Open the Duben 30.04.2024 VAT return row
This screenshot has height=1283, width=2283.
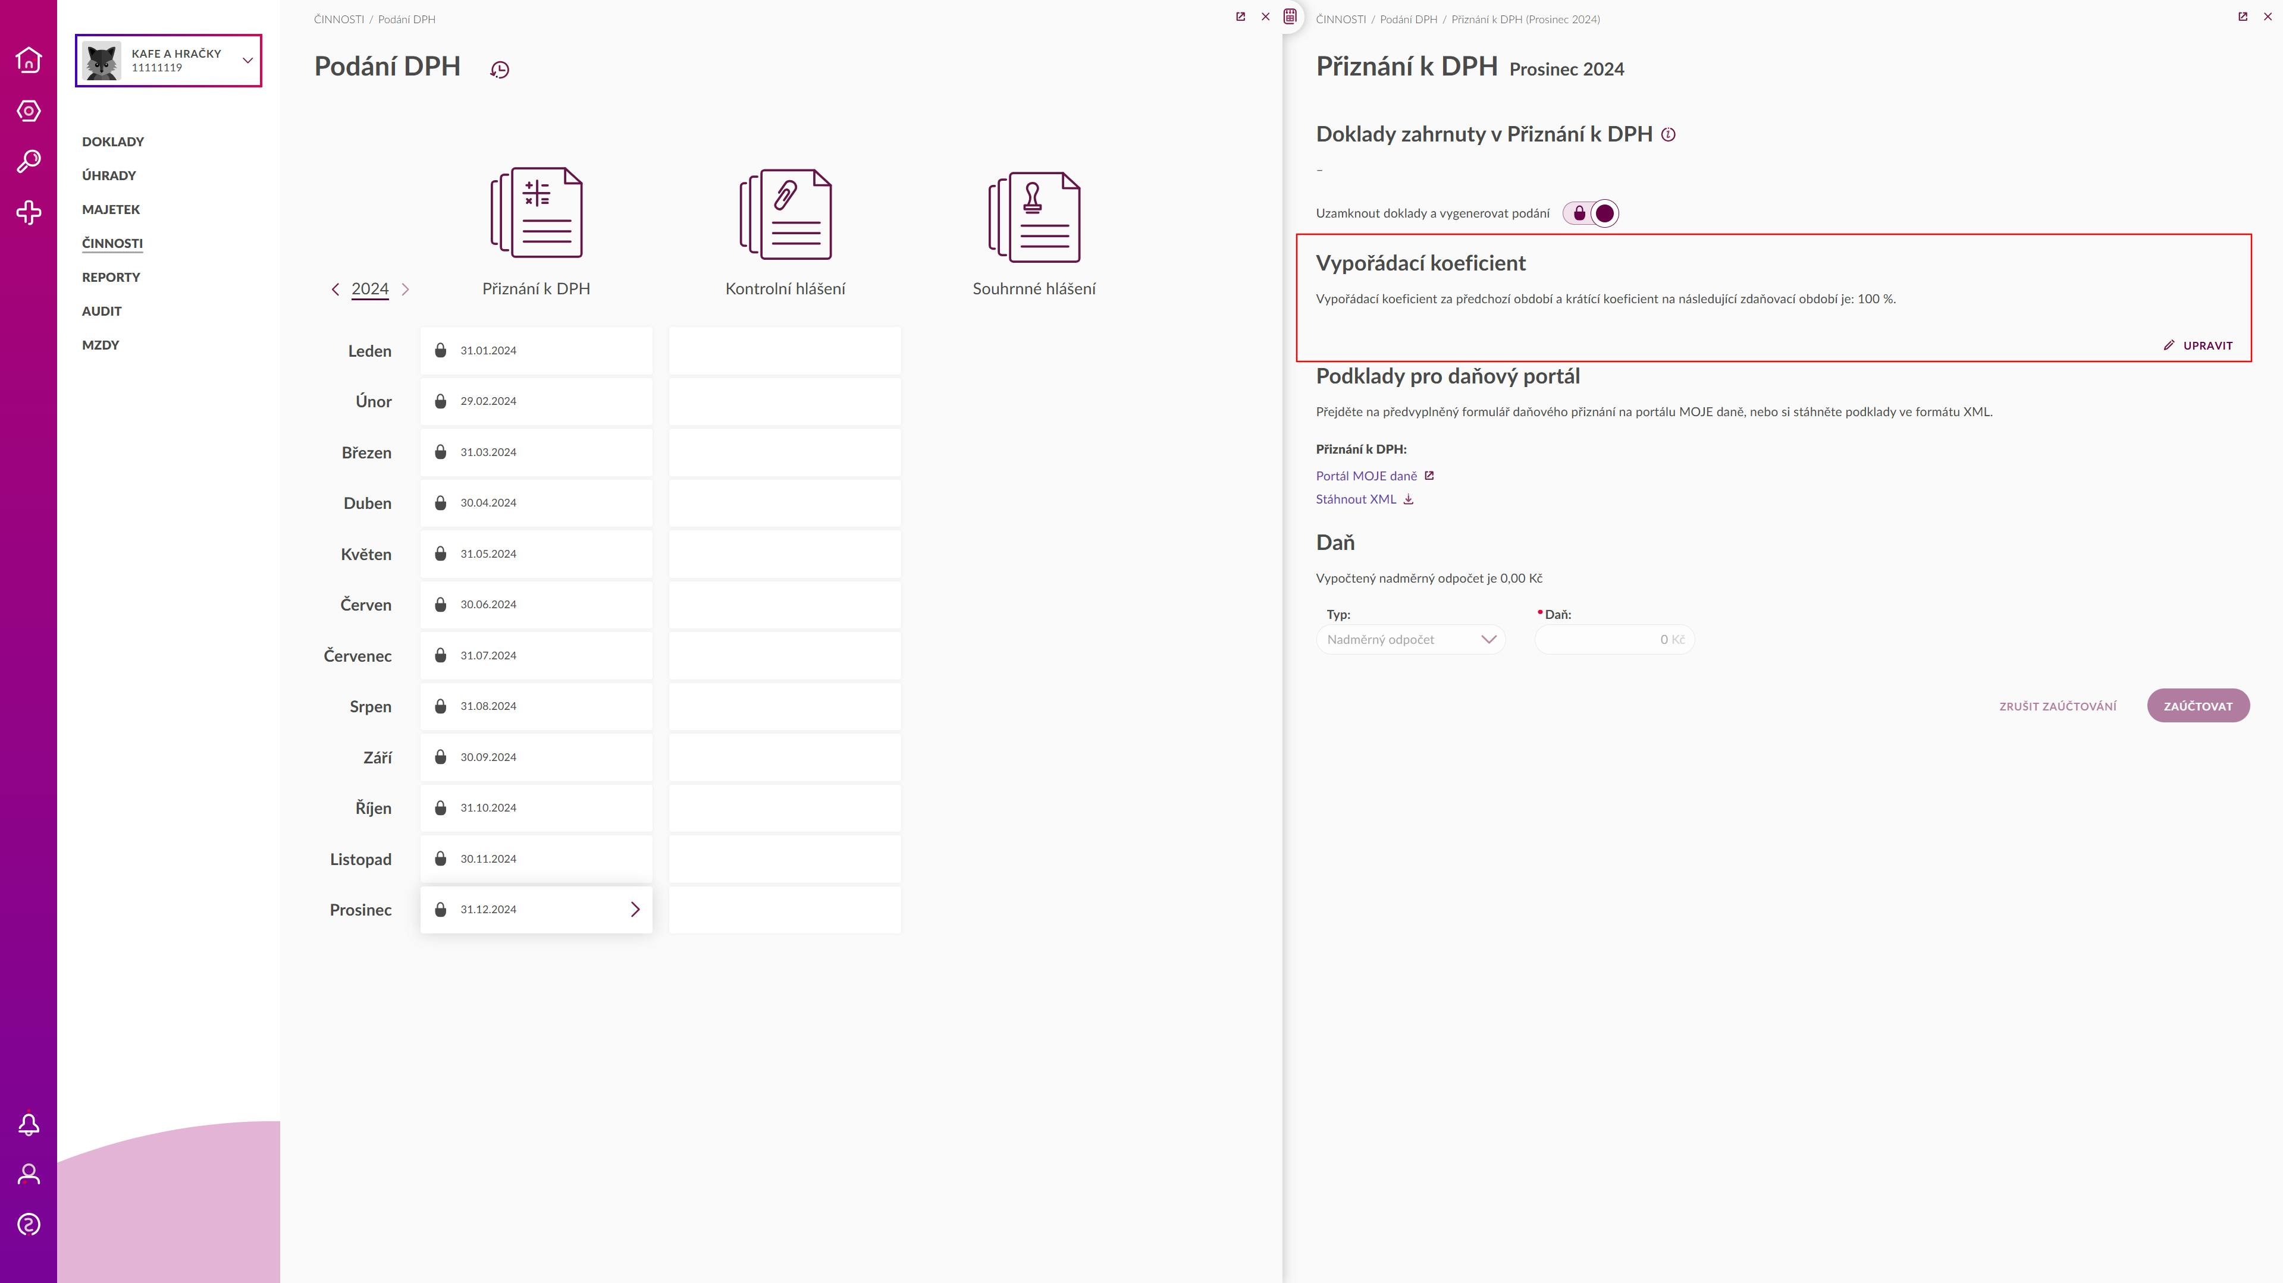point(536,502)
